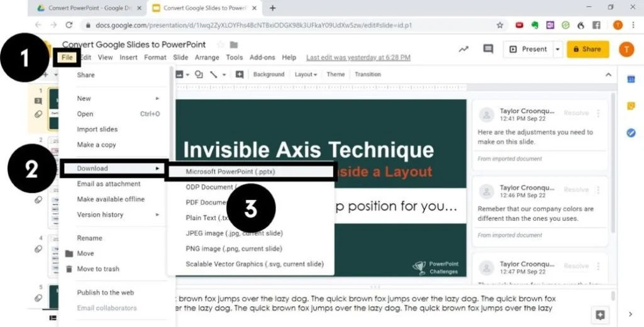Viewport: 644px width, 327px height.
Task: Hide the menus with the collapse chevron
Action: (608, 75)
